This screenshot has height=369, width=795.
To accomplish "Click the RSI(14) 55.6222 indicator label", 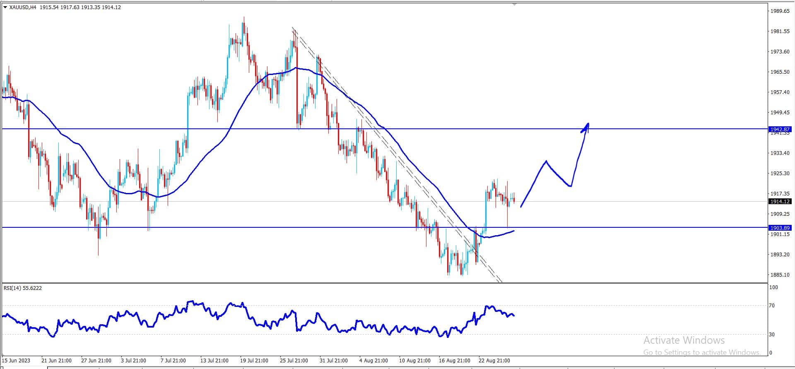I will (23, 288).
